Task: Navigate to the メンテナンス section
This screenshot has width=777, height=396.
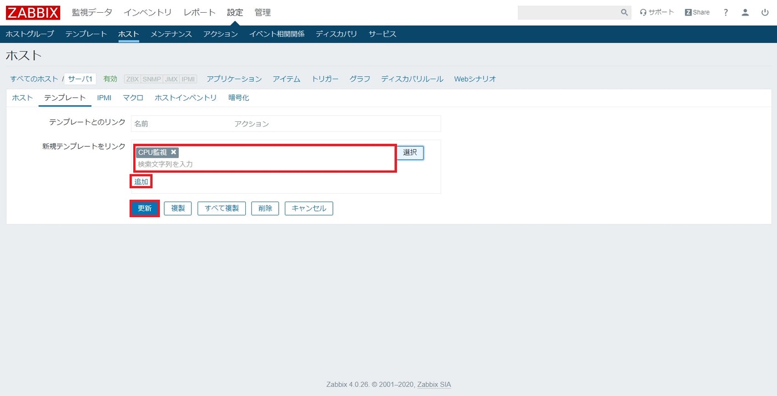Action: click(171, 34)
